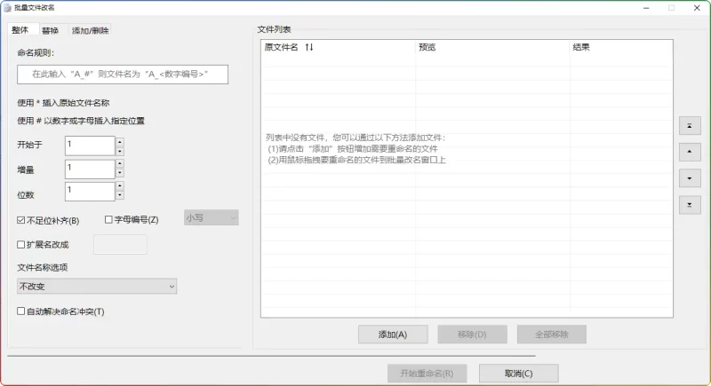Click the 添加(A) button
Image resolution: width=711 pixels, height=386 pixels.
point(393,335)
